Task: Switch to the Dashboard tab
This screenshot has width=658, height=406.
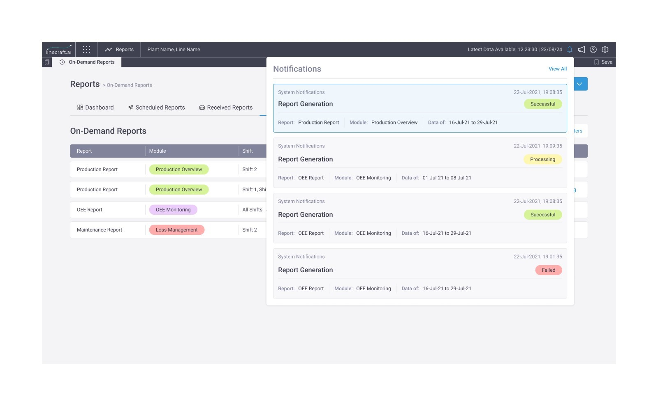Action: (95, 108)
